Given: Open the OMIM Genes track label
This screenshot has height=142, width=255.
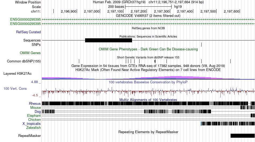Looking at the screenshot, I should pos(30,53).
